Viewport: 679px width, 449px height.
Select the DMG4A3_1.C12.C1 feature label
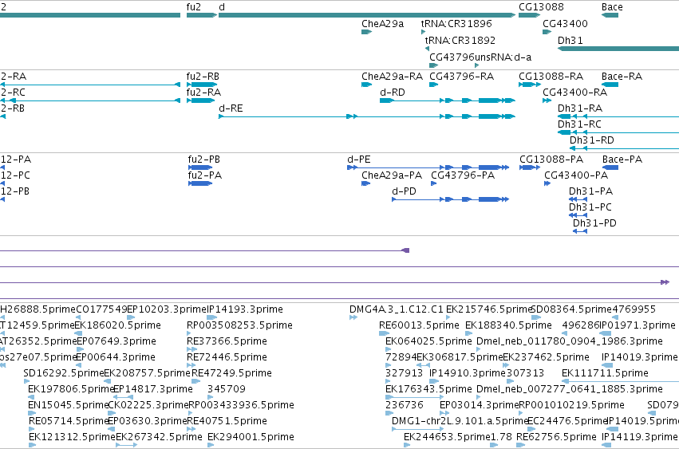coord(397,309)
